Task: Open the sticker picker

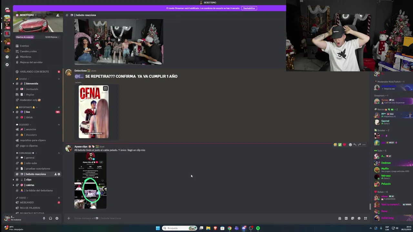Action: click(353, 218)
